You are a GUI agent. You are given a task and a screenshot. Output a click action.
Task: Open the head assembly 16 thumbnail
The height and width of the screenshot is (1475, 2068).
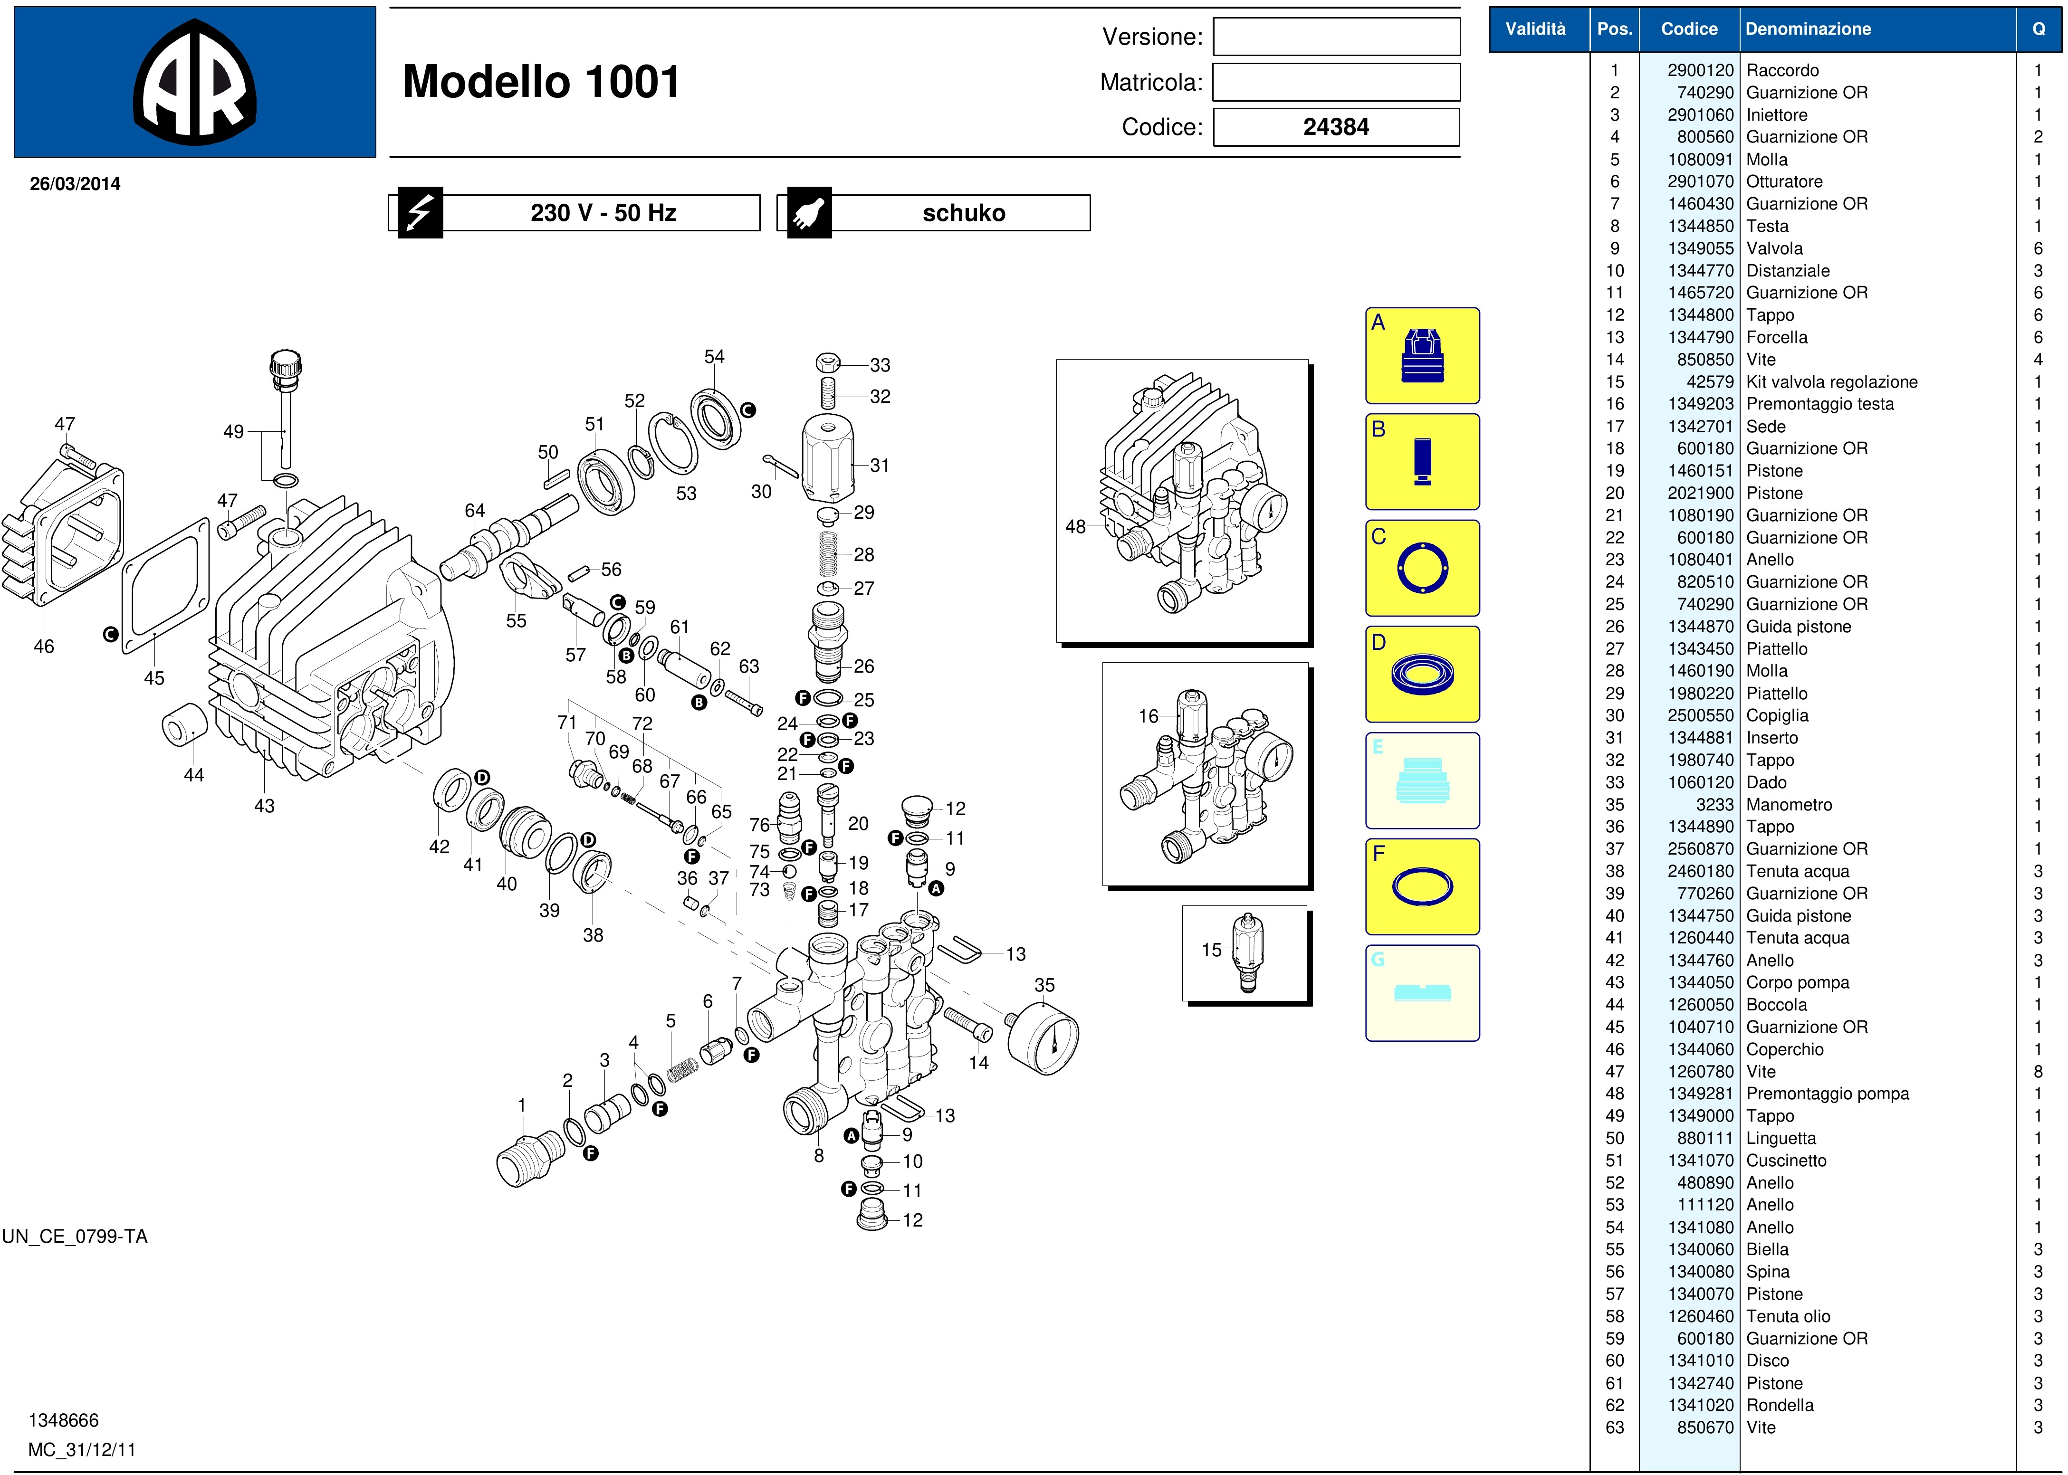[x=1205, y=774]
